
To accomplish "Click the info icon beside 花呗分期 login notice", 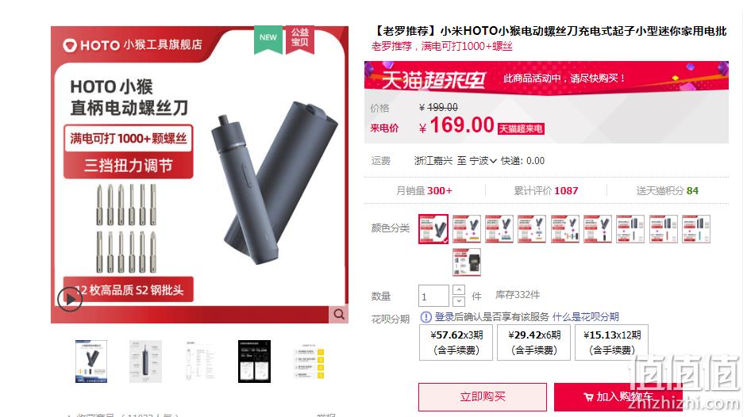I will pyautogui.click(x=426, y=317).
